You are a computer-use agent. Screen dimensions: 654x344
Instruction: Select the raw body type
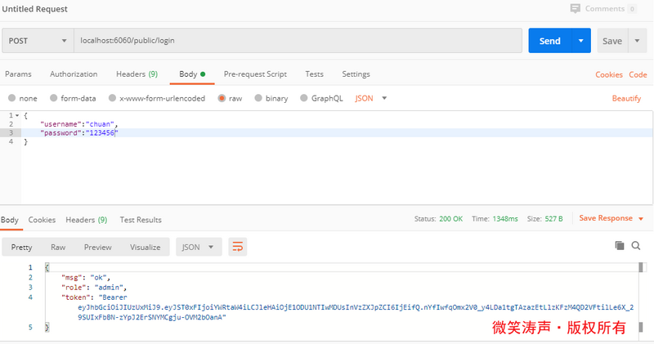tap(222, 98)
